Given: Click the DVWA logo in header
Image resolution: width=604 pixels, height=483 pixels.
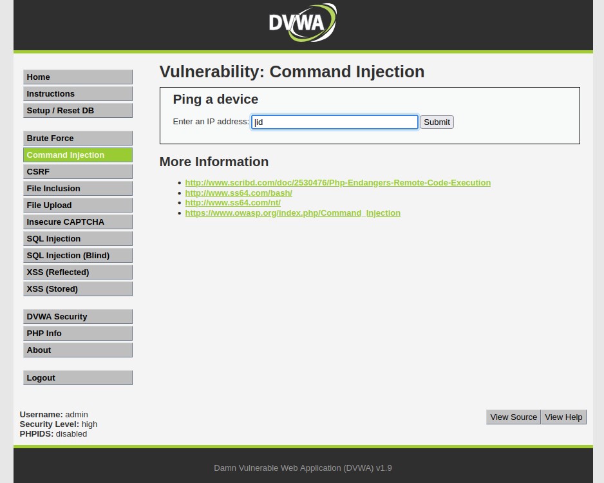Looking at the screenshot, I should 303,23.
